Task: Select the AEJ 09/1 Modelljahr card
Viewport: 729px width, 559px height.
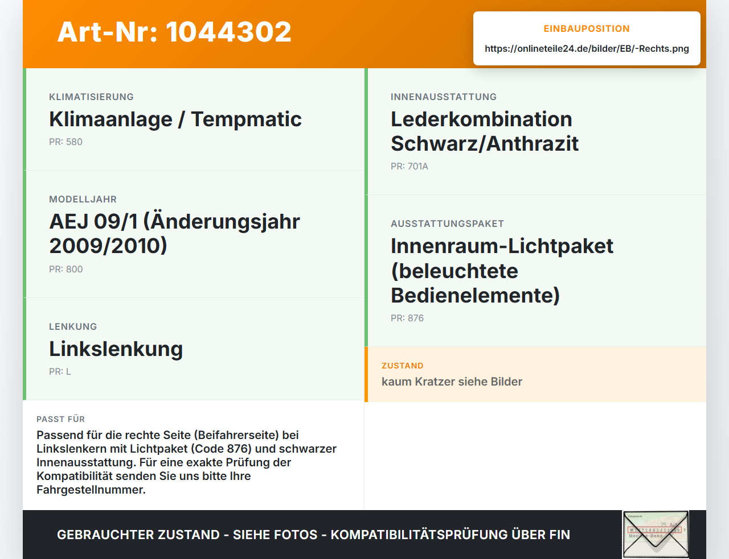Action: point(194,234)
